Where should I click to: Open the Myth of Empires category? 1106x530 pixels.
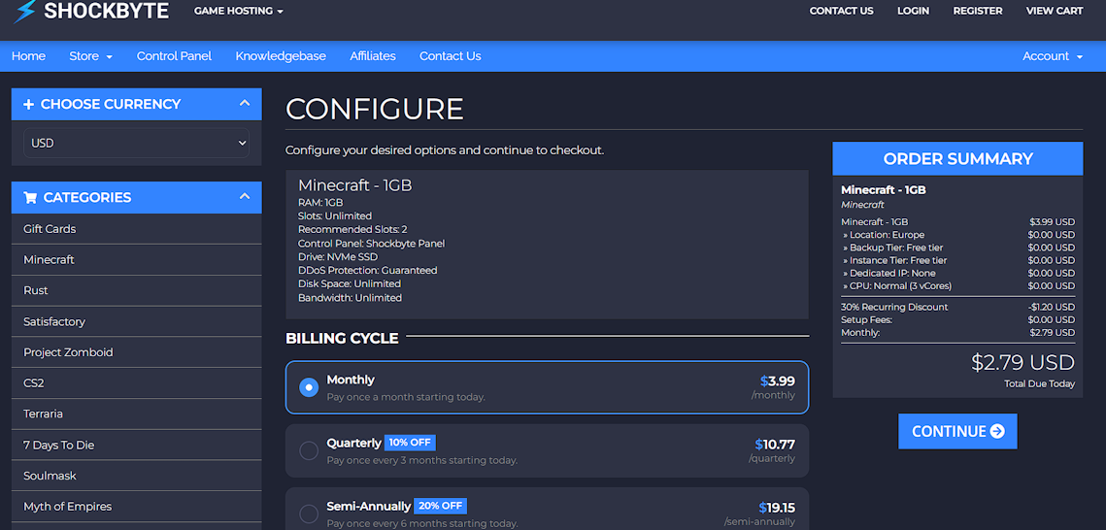[136, 507]
